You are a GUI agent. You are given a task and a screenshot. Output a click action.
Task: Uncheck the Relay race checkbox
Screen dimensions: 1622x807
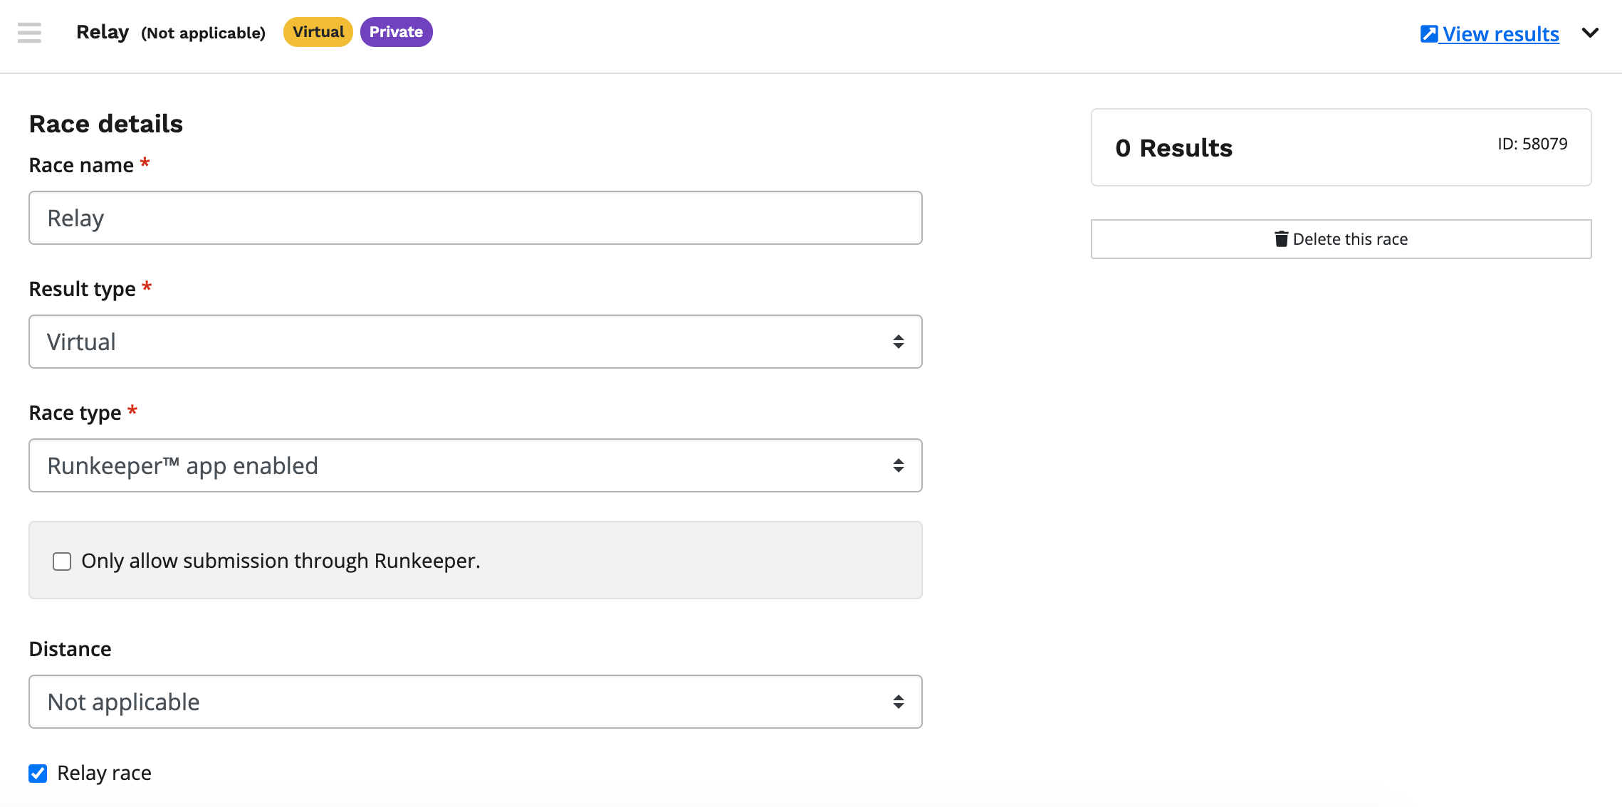pyautogui.click(x=38, y=774)
